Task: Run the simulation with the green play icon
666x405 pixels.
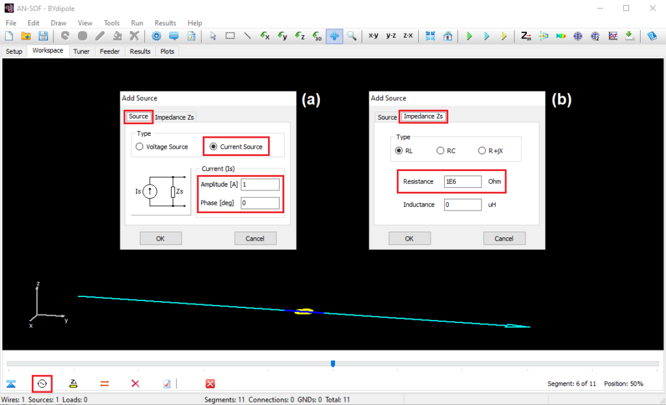Action: [x=470, y=36]
